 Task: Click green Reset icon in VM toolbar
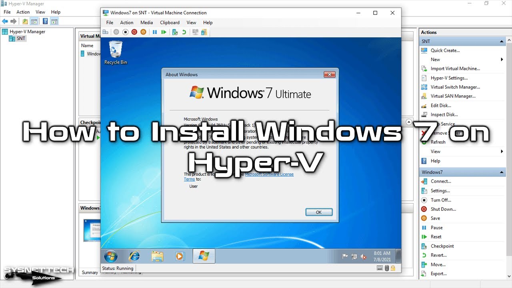point(164,32)
